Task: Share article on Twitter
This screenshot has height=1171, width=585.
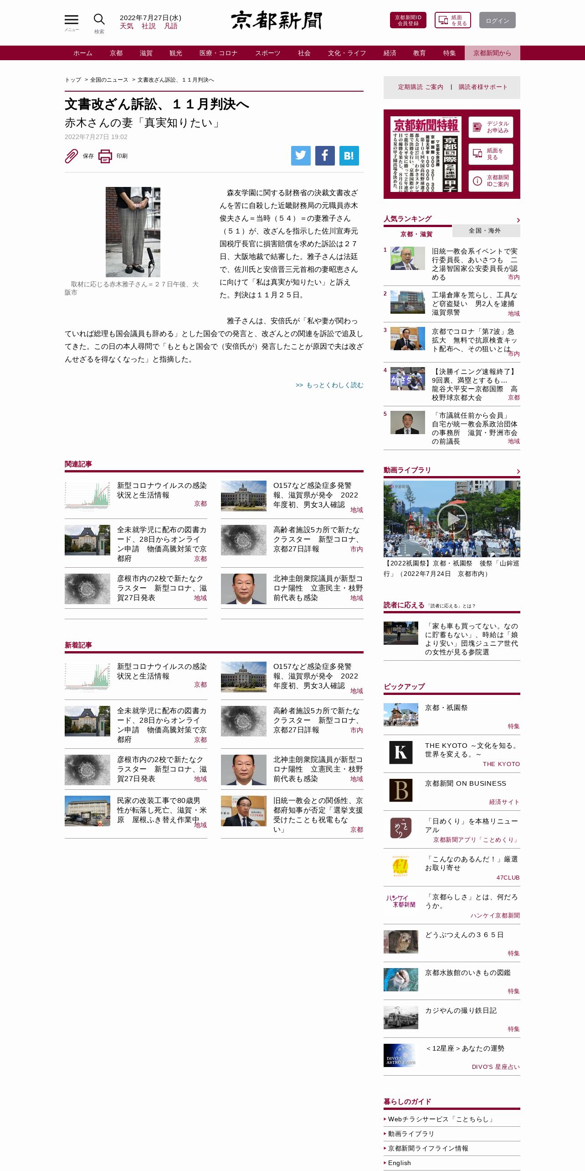Action: pyautogui.click(x=301, y=155)
